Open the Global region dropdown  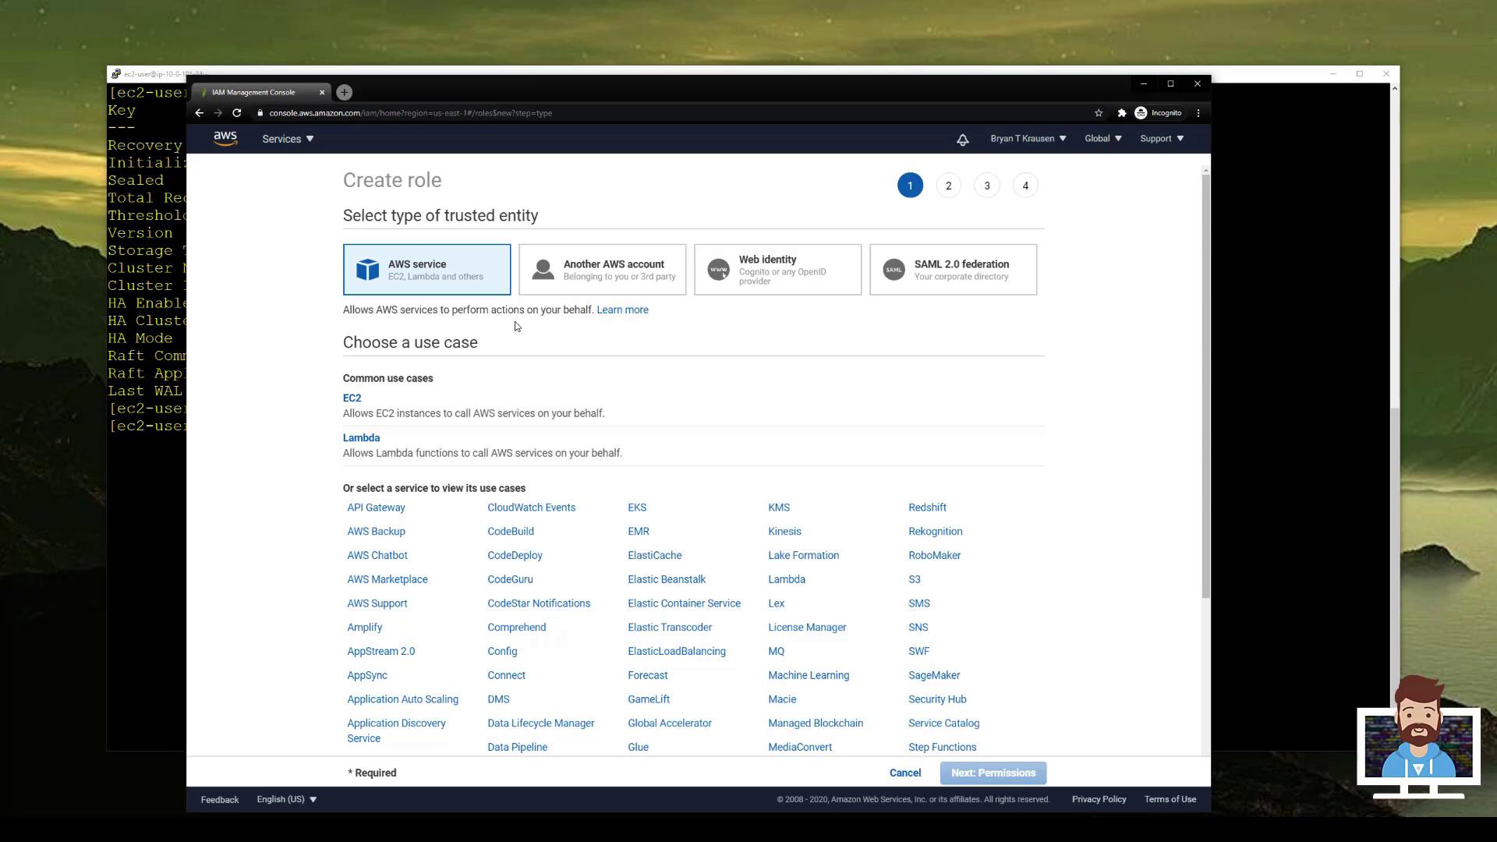coord(1102,139)
